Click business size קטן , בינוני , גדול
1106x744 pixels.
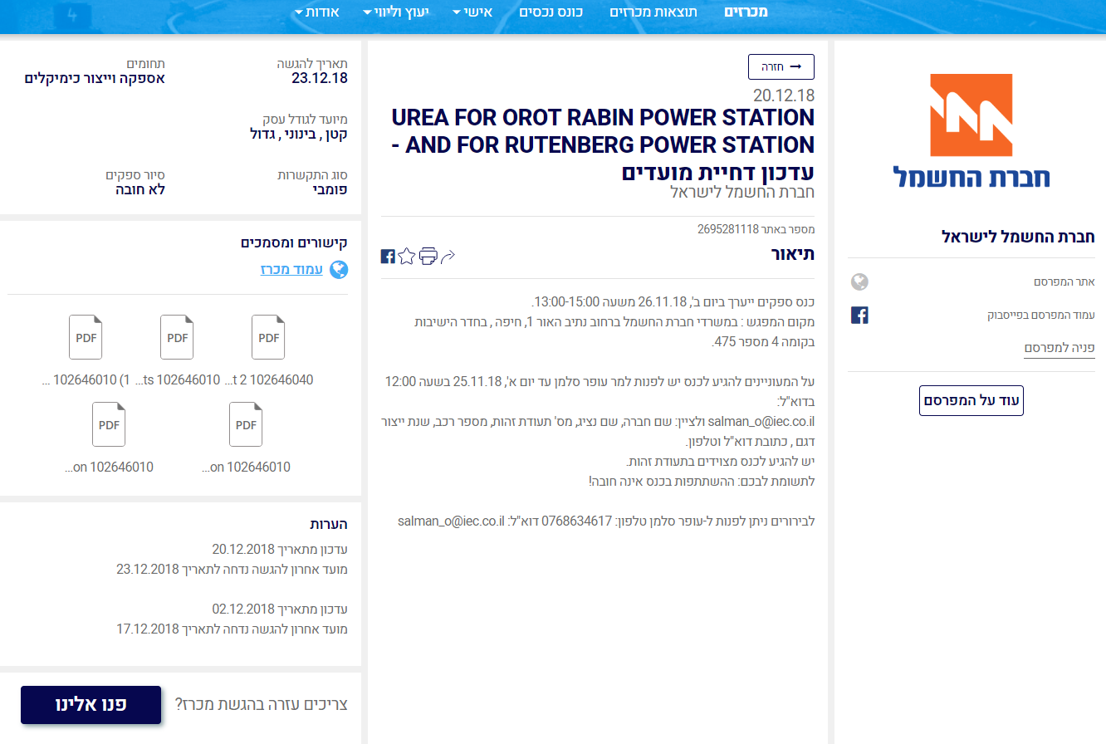(299, 134)
